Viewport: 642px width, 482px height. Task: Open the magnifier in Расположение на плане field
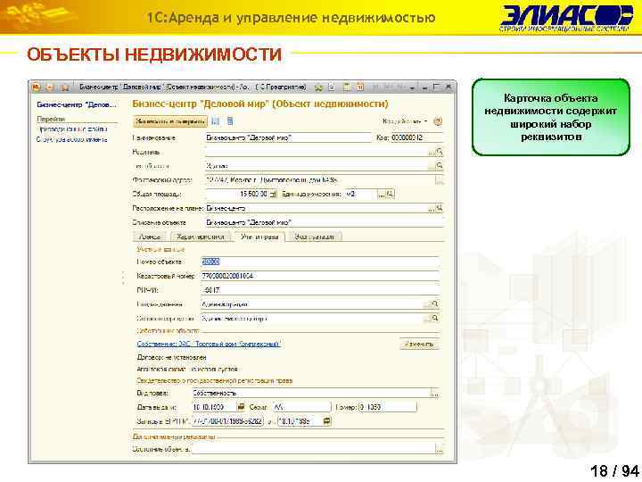pos(440,208)
